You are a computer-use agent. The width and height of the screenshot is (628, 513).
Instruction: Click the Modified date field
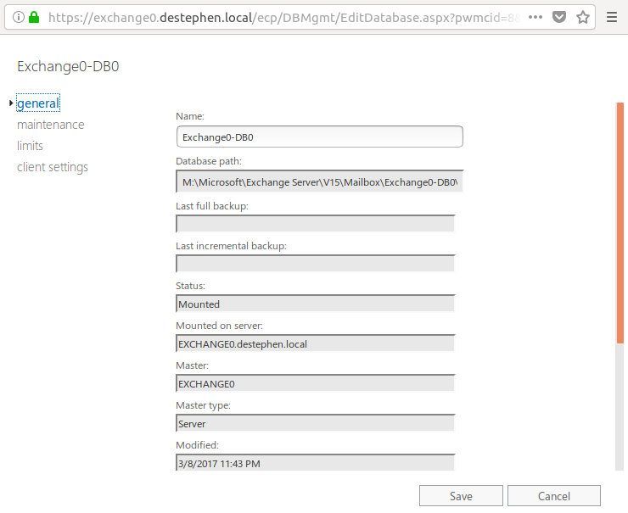[315, 463]
